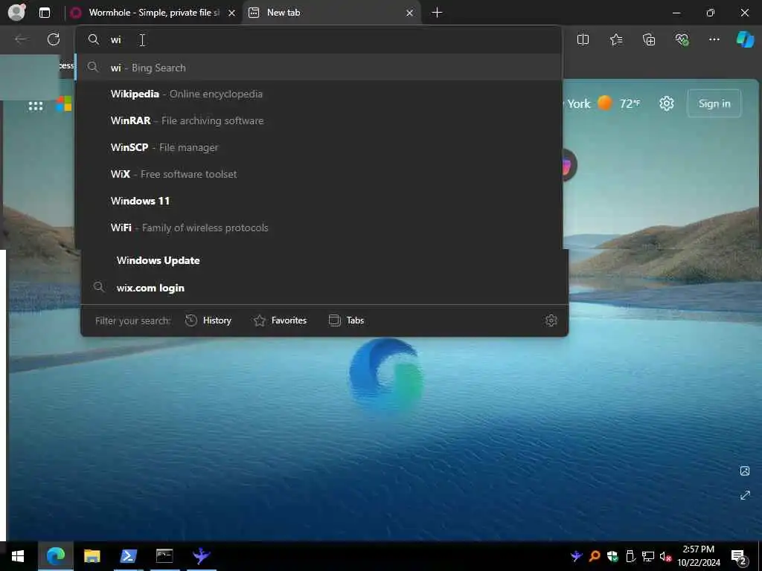Screen dimensions: 762x571
Task: Choose the WiX free software toolset suggestion
Action: tap(318, 174)
